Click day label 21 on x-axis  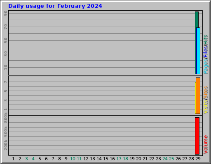145,159
